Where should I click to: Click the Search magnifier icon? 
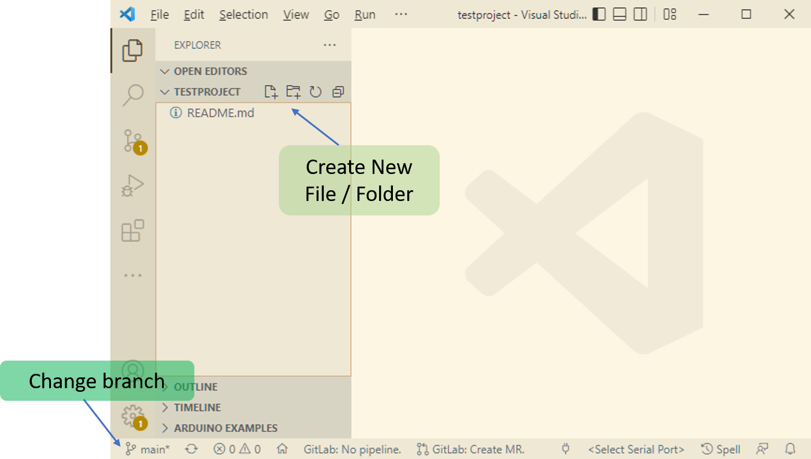pos(133,95)
